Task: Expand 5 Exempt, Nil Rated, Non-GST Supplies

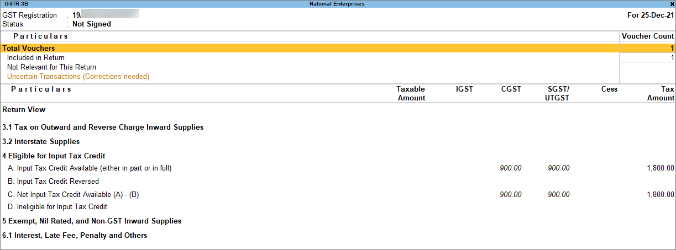Action: (92, 221)
